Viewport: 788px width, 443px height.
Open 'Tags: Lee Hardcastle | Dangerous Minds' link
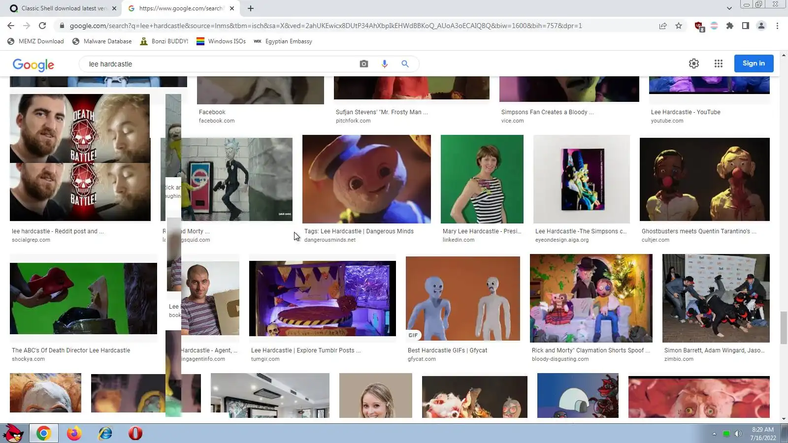tap(359, 231)
